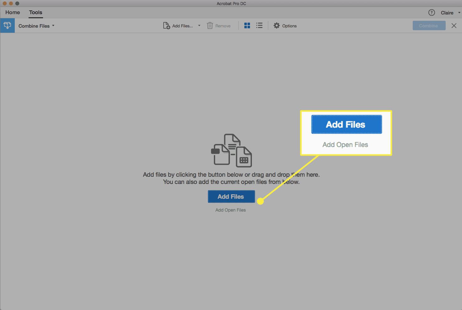Click the stacked documents illustration icon
This screenshot has height=310, width=462.
[x=231, y=151]
